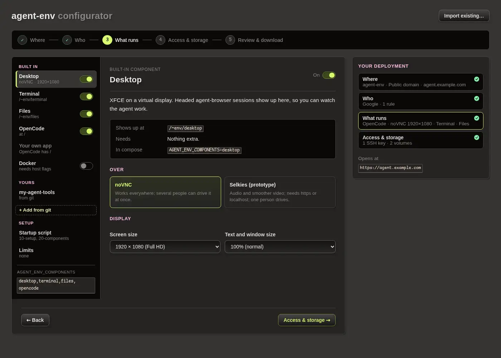
Task: Select Selkies (prototype) option card
Action: point(280,192)
